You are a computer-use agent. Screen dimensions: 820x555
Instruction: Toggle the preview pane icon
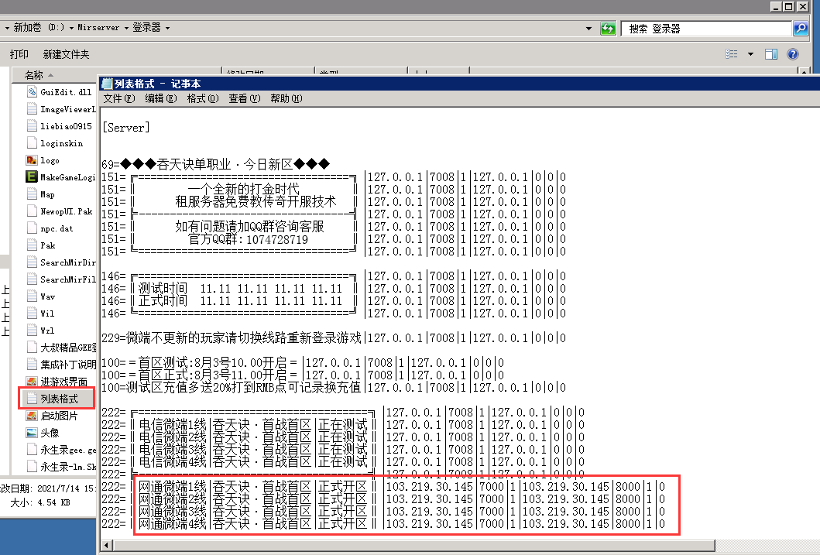[770, 54]
